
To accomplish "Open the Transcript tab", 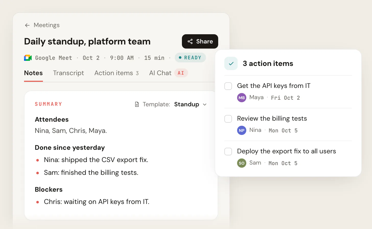I will (x=68, y=73).
